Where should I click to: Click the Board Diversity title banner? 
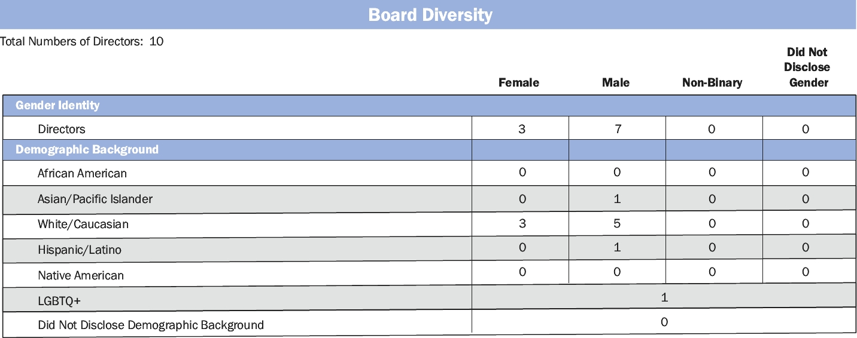coord(430,14)
